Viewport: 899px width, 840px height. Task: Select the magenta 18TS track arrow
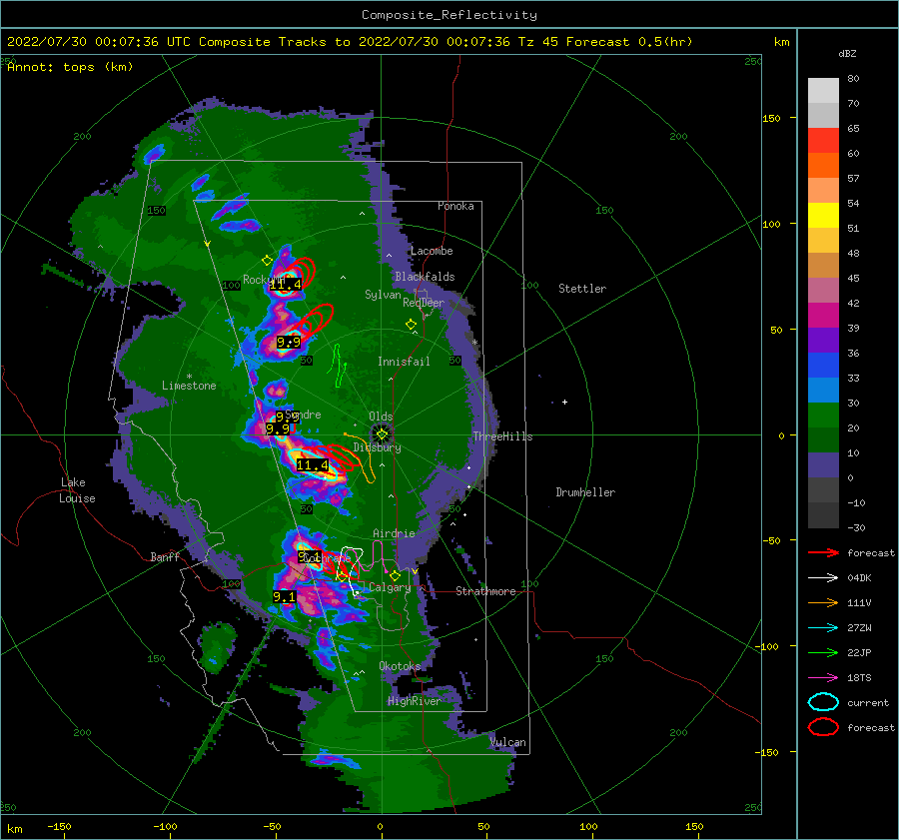(823, 678)
